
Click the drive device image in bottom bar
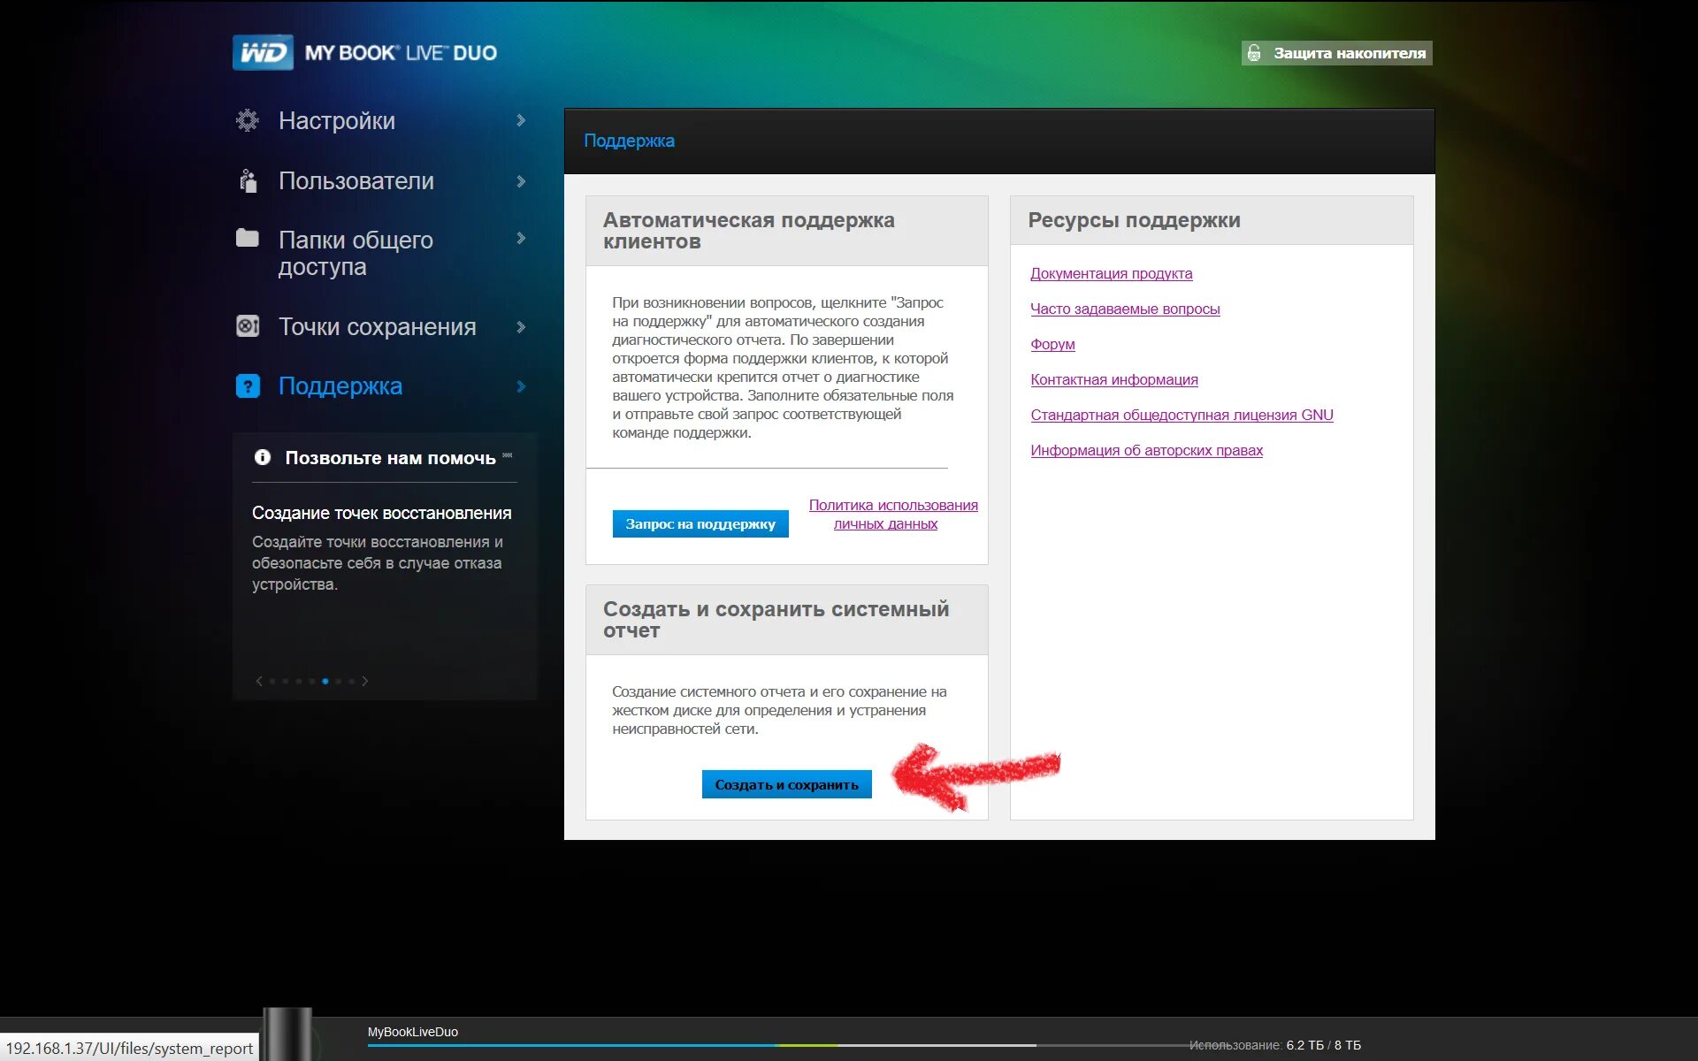click(288, 1034)
